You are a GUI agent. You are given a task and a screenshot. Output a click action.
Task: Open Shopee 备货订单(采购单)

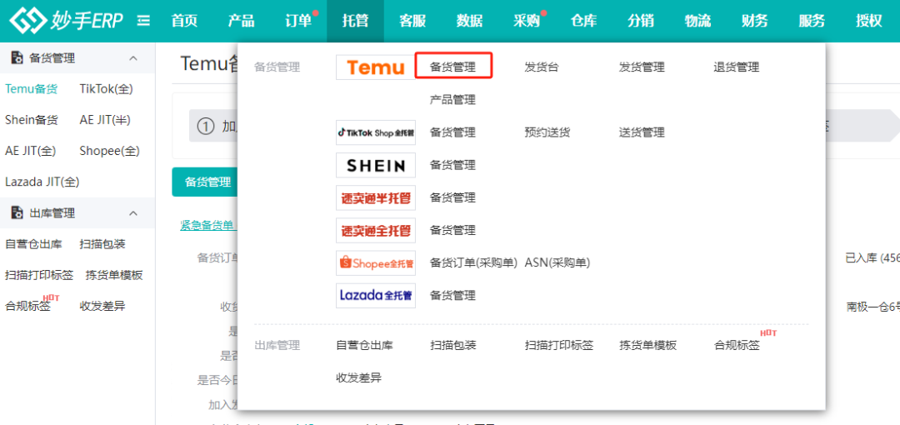coord(474,263)
